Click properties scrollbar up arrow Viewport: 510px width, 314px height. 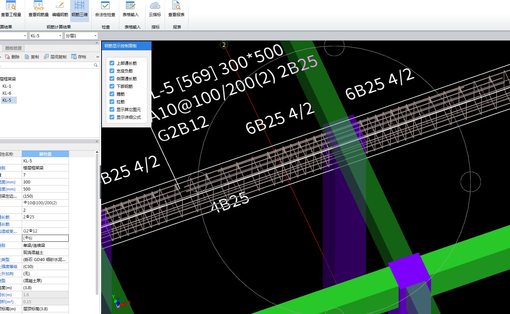point(97,152)
